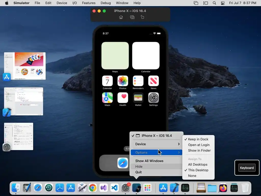Launch Firefox from the Dock

pyautogui.click(x=223, y=188)
